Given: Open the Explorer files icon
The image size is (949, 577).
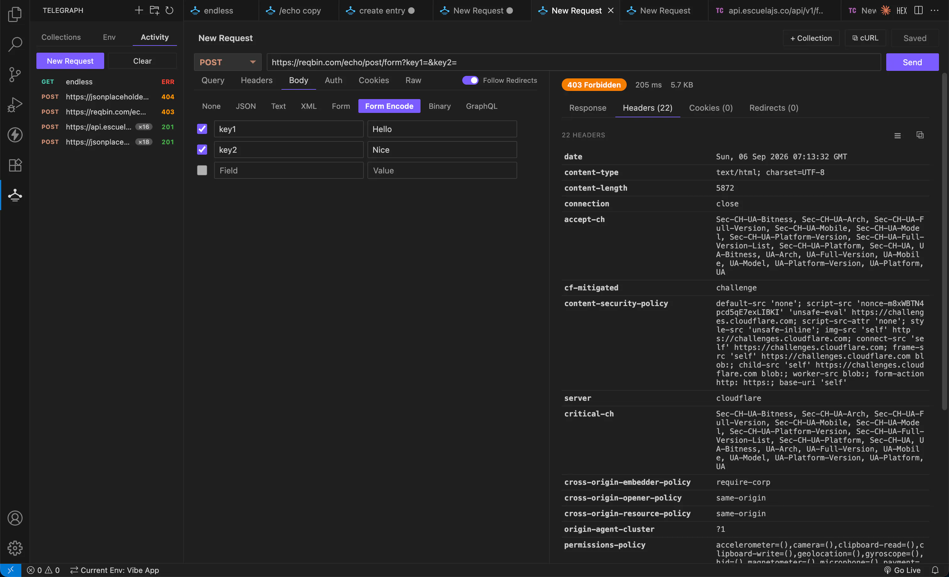Looking at the screenshot, I should (15, 14).
